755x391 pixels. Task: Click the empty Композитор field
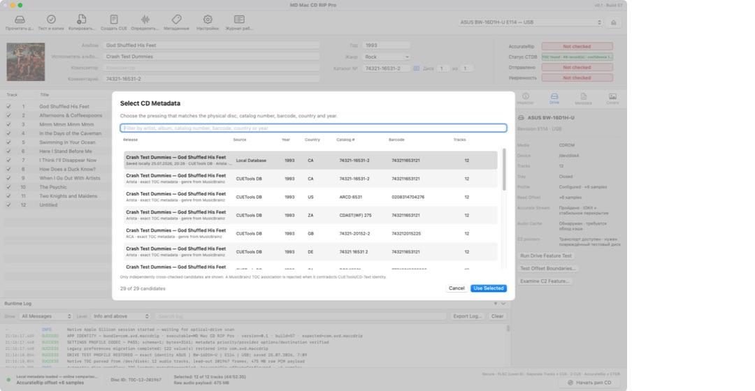click(x=211, y=68)
